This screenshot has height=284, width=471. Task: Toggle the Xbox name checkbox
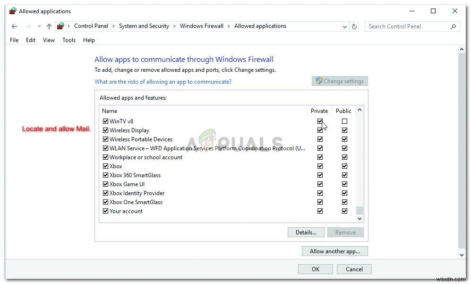(105, 166)
